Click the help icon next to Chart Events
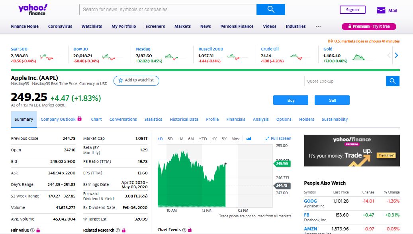 coord(184,230)
